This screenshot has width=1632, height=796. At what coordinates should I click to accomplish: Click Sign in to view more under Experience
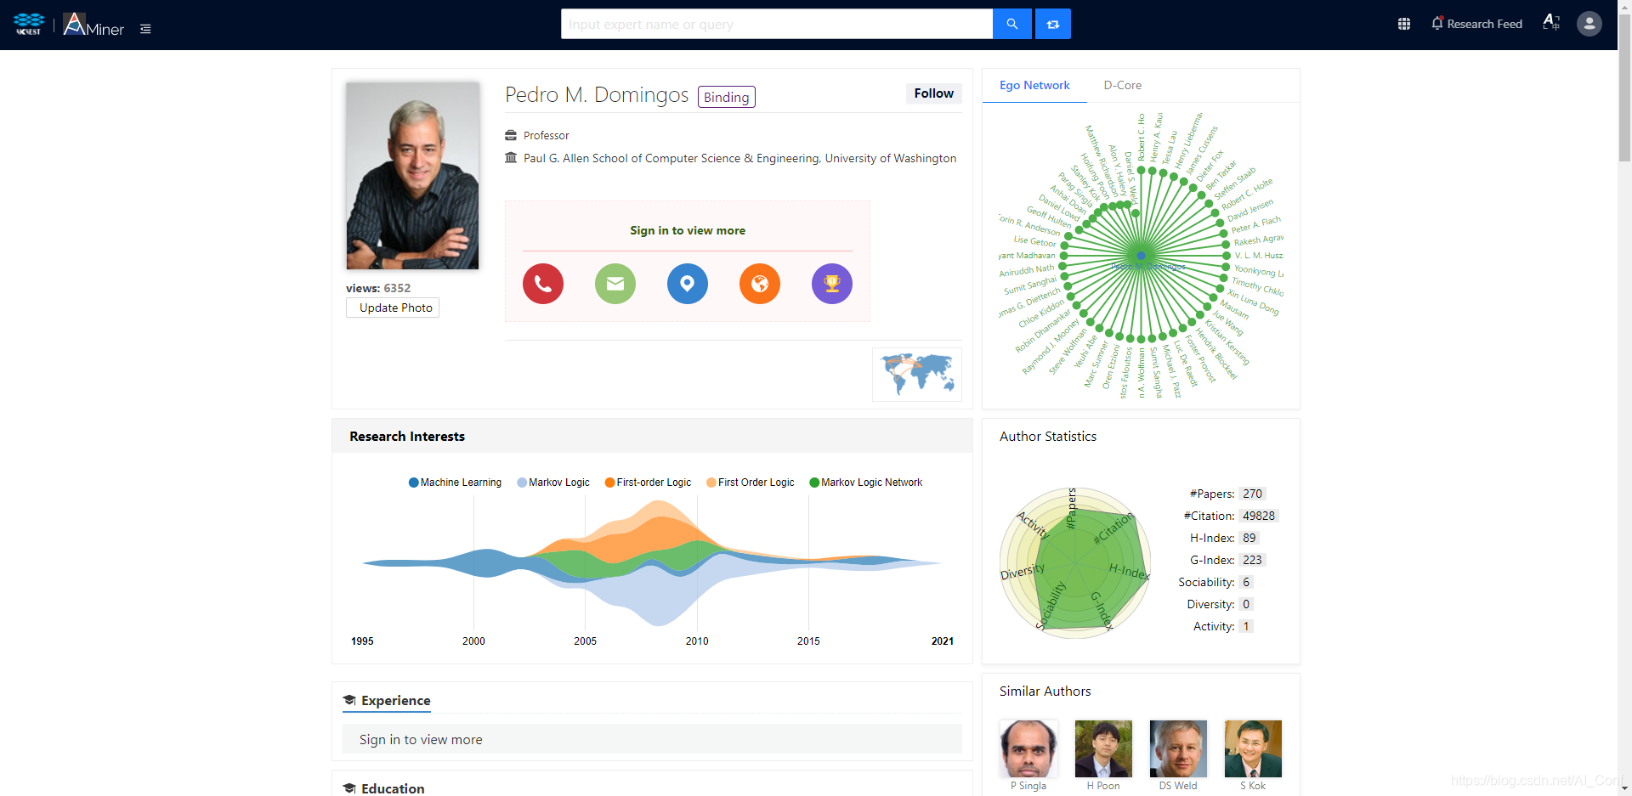(421, 740)
